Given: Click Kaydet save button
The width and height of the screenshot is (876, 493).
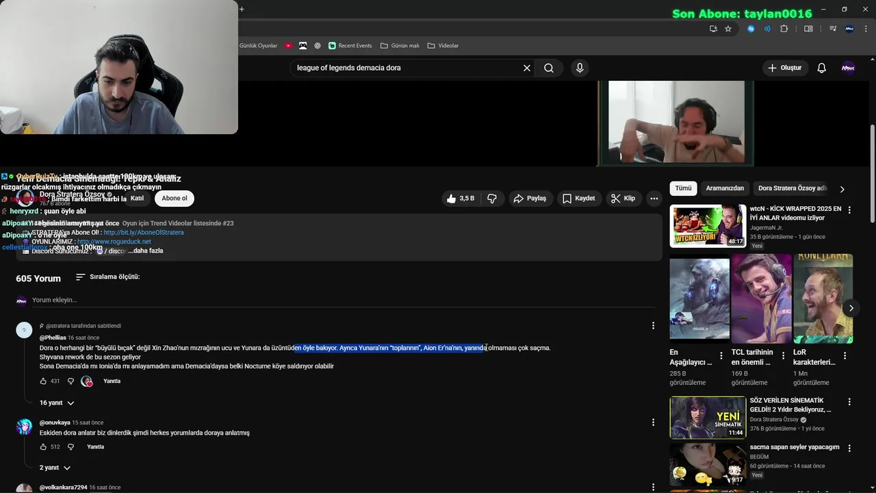Looking at the screenshot, I should click(x=578, y=199).
